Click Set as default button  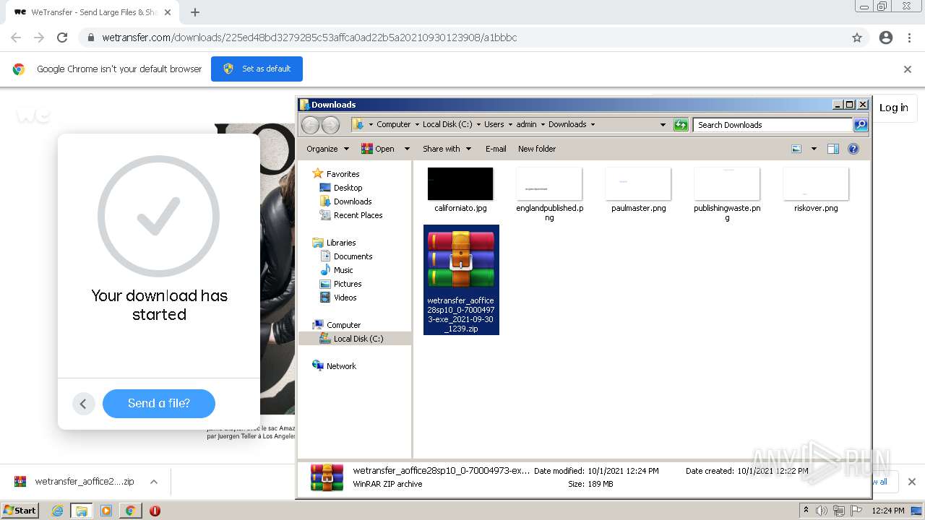[257, 69]
